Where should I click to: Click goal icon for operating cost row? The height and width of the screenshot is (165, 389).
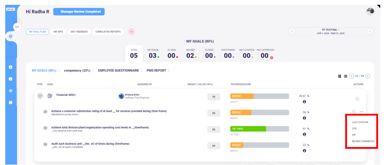click(x=46, y=128)
